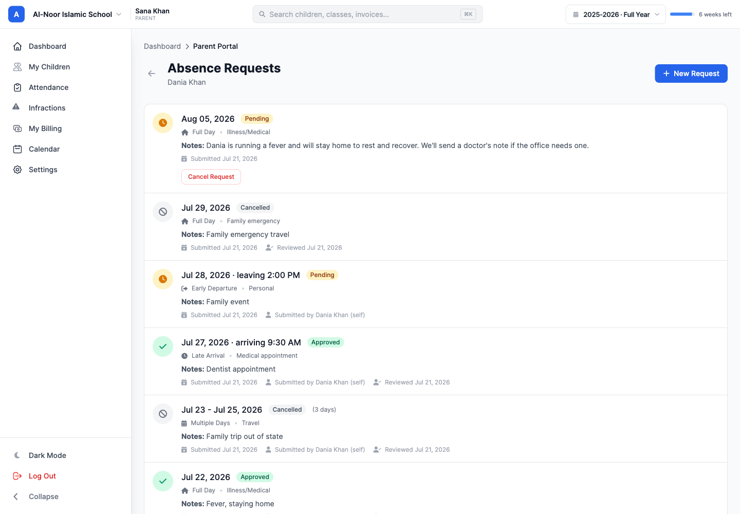Image resolution: width=740 pixels, height=514 pixels.
Task: Go back using the arrow beside Absence Requests
Action: click(152, 74)
